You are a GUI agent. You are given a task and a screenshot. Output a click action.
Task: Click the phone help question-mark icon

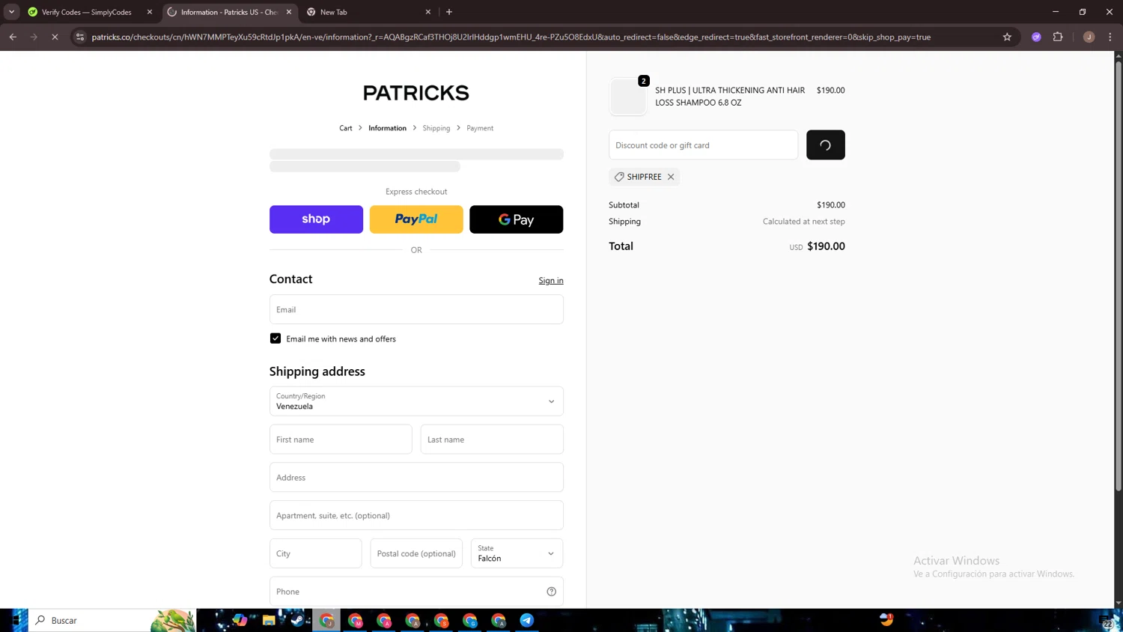pos(552,592)
